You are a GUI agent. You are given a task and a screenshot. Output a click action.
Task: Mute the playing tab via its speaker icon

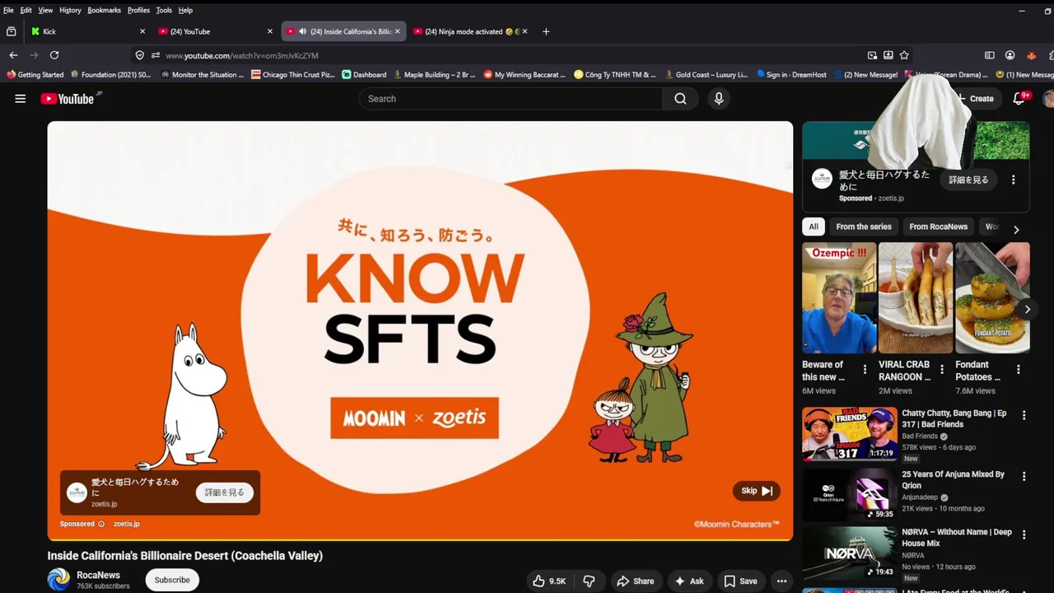[x=303, y=31]
